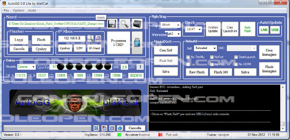Click the Crea Xell button
Viewport: 290px width, 140px height.
[166, 50]
